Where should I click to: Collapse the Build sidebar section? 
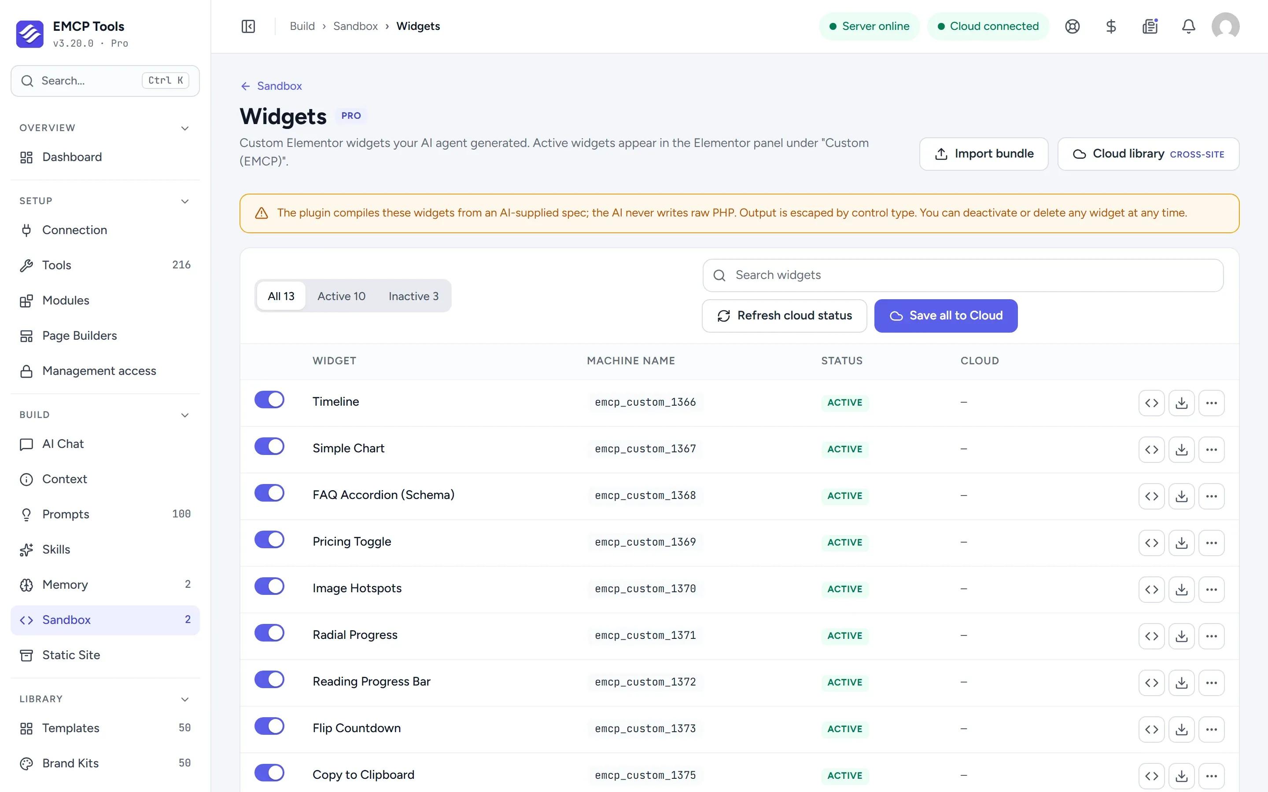click(184, 415)
